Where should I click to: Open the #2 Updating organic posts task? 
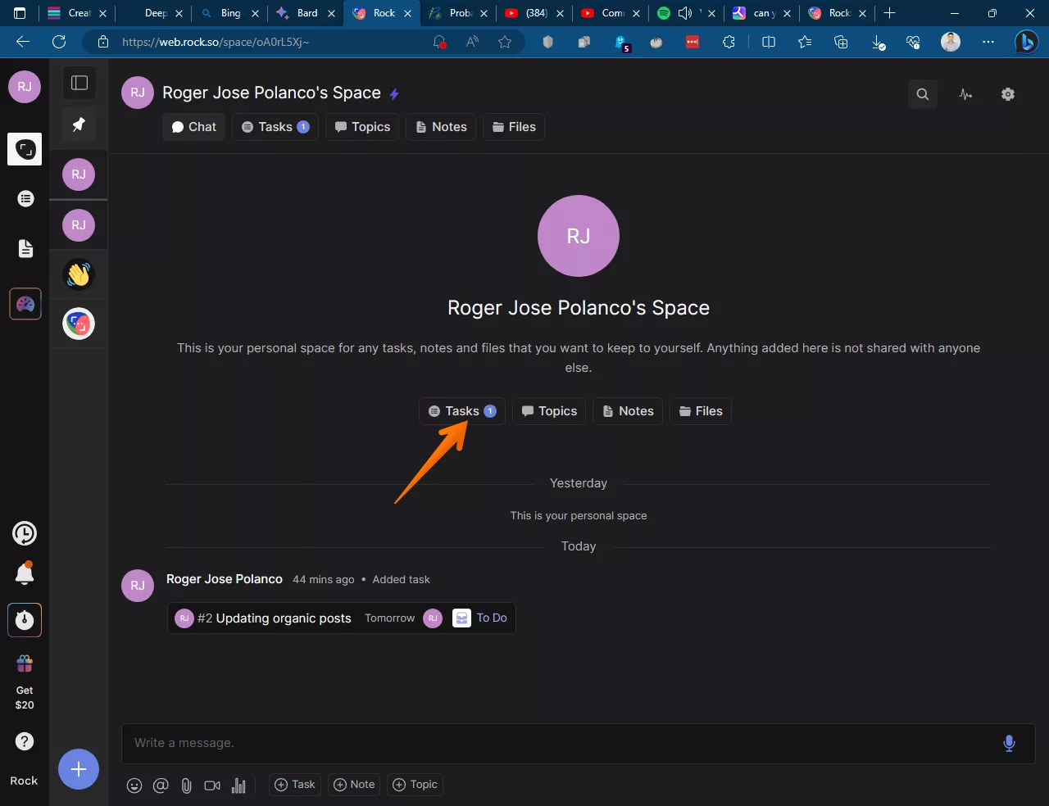(x=275, y=618)
